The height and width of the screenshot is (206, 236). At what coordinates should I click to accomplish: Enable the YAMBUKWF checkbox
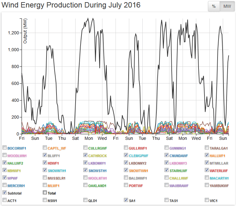207,185
